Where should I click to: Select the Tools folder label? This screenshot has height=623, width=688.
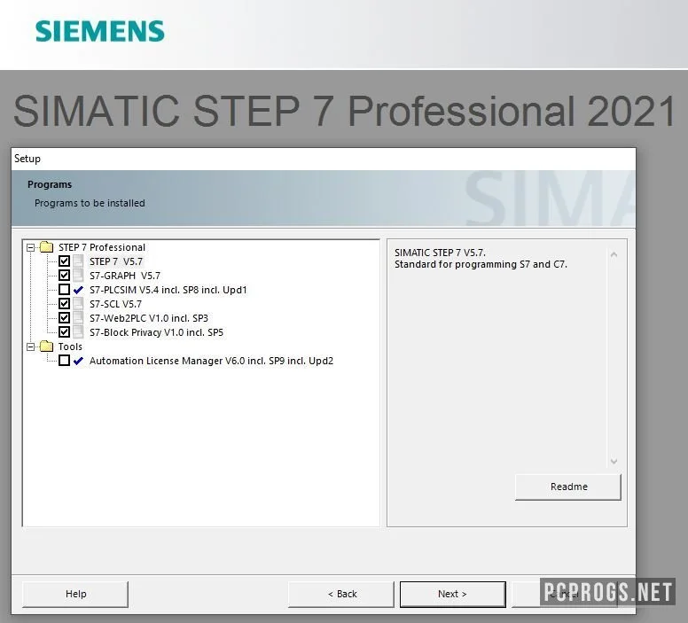[x=70, y=347]
